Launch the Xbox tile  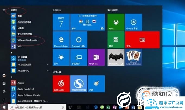pos(116,22)
